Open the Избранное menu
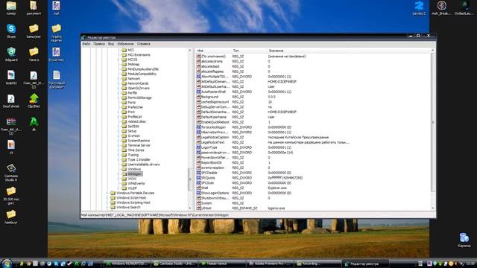477x268 pixels. (x=125, y=44)
